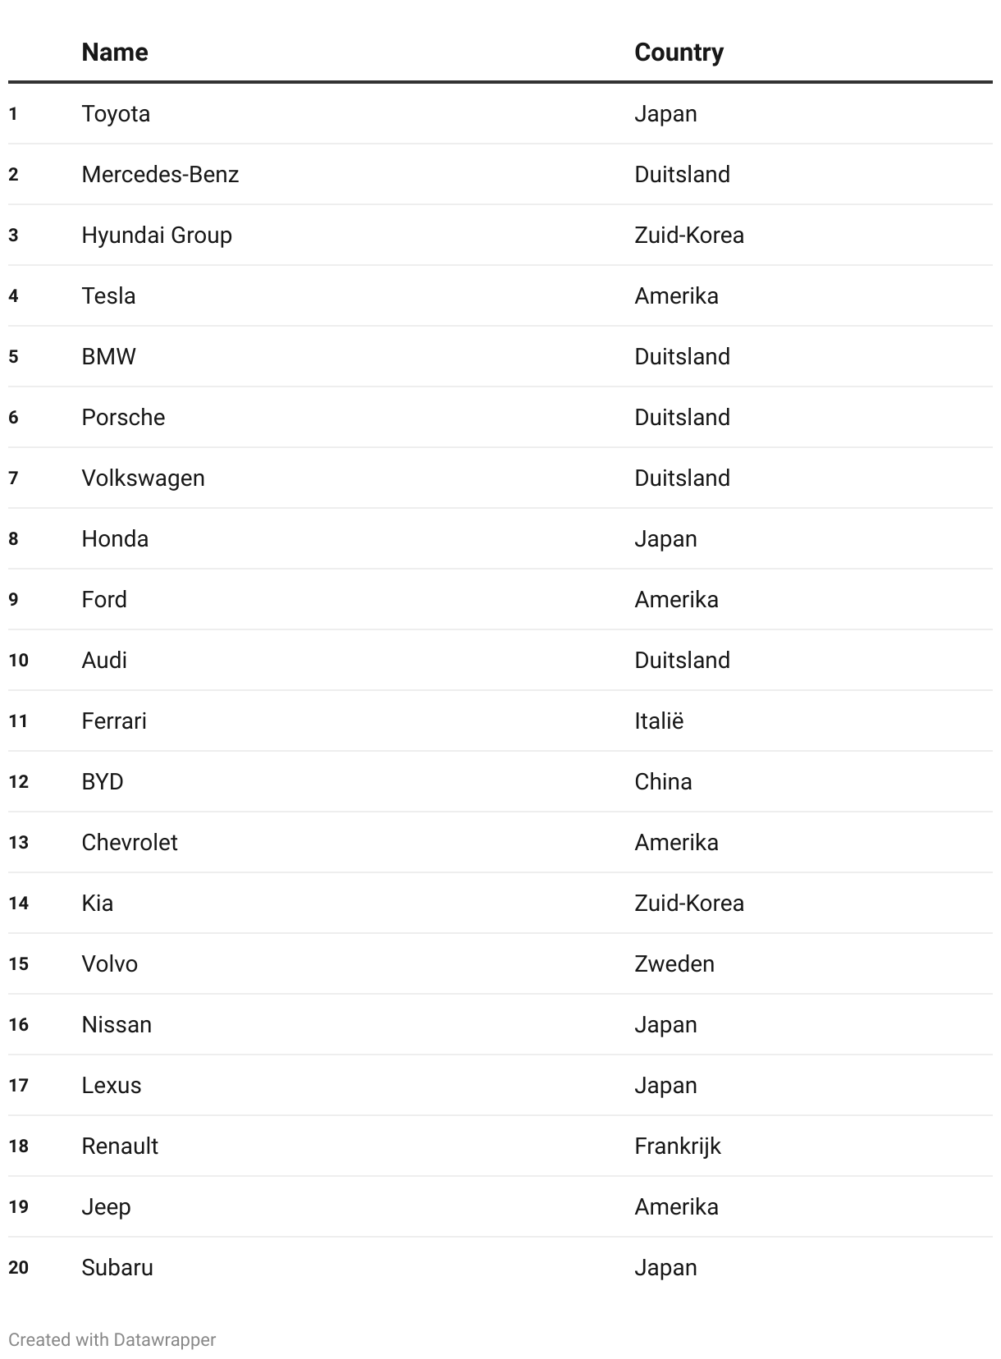Select the Toyota row name
The width and height of the screenshot is (1001, 1359).
pyautogui.click(x=116, y=113)
